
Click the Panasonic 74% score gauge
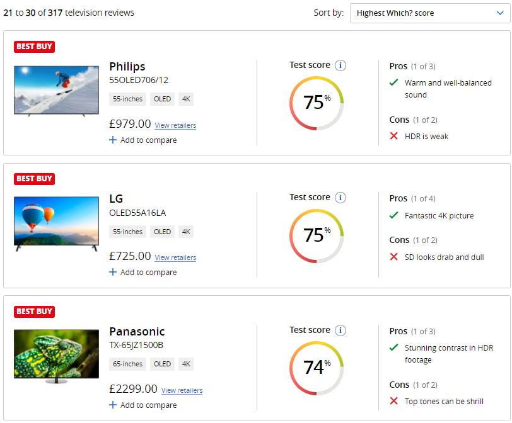(317, 368)
